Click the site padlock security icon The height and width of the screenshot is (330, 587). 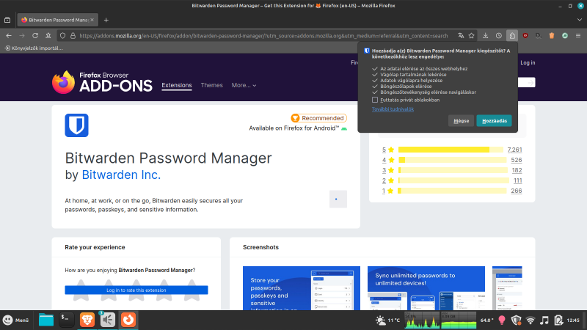coord(73,35)
